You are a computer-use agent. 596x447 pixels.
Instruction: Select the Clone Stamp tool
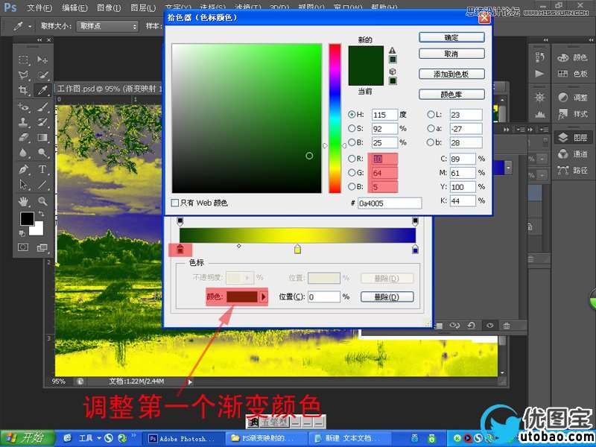(24, 122)
